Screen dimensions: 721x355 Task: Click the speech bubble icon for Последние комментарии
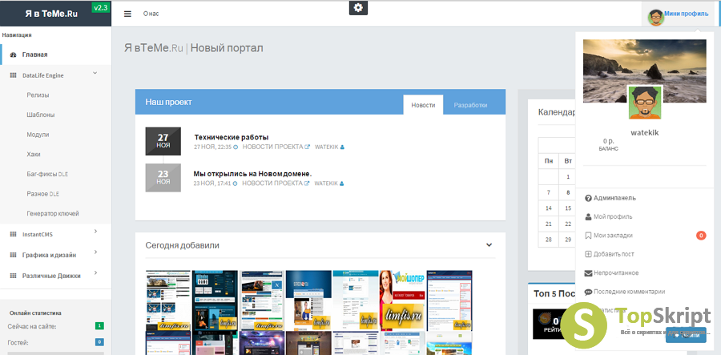pyautogui.click(x=588, y=292)
